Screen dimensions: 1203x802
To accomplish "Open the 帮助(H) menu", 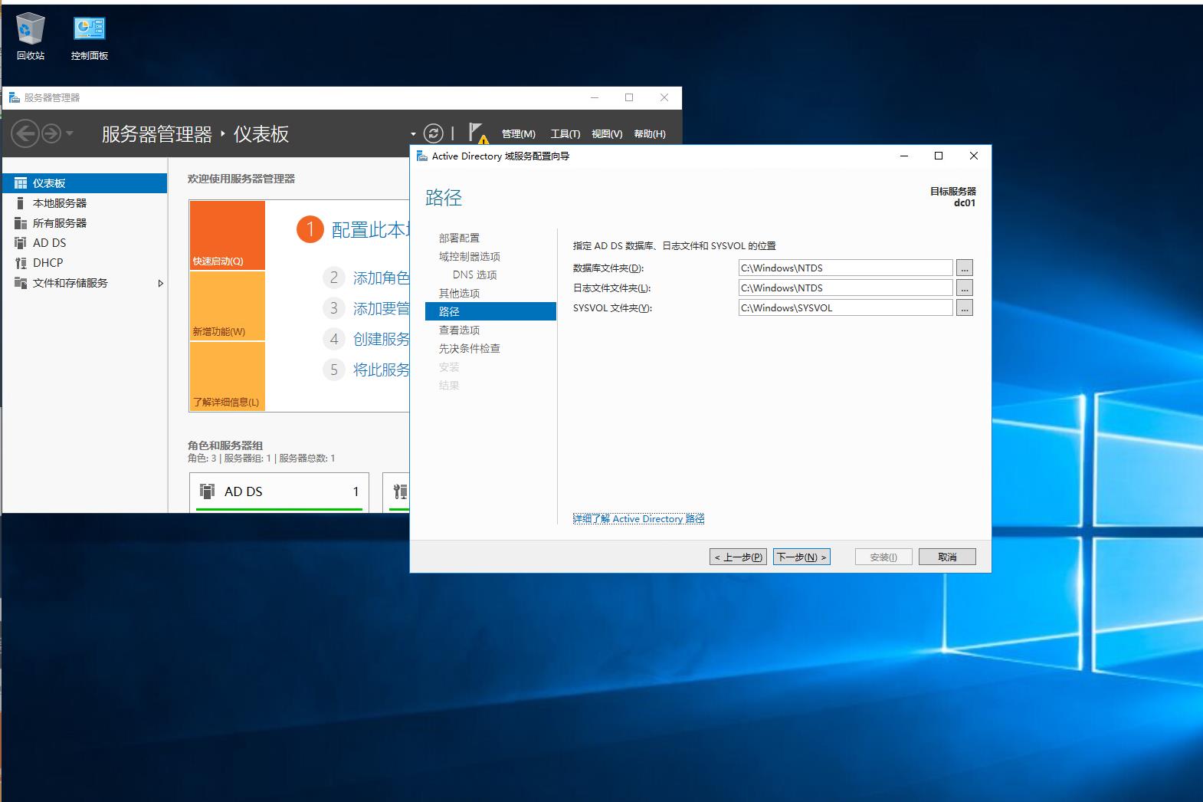I will (x=650, y=134).
